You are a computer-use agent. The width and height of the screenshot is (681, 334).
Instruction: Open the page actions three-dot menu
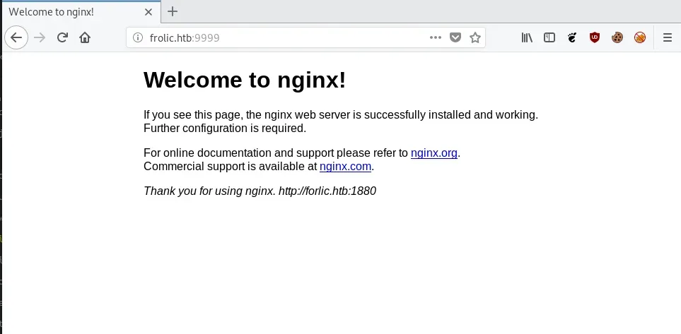tap(436, 38)
